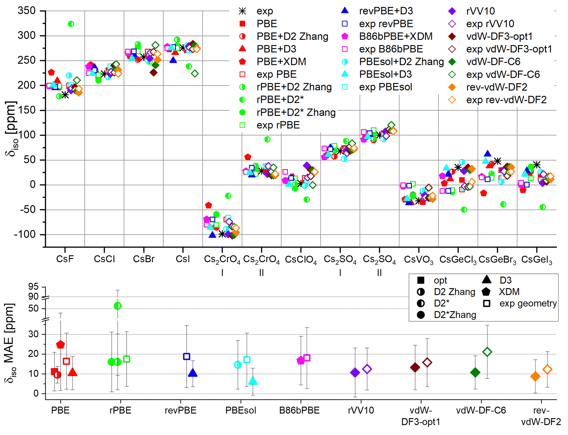
Task: Click the 'PBEsol+D2 Zhang' legend label text
Action: point(401,62)
